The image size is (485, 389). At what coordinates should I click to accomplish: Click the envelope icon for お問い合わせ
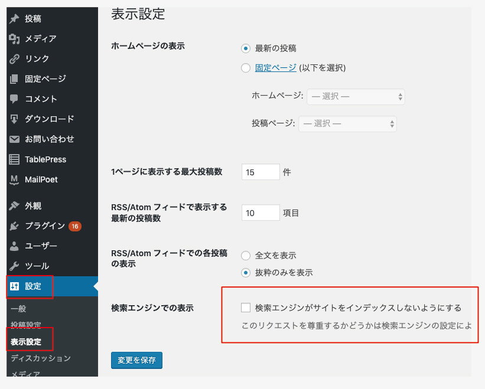(x=15, y=139)
